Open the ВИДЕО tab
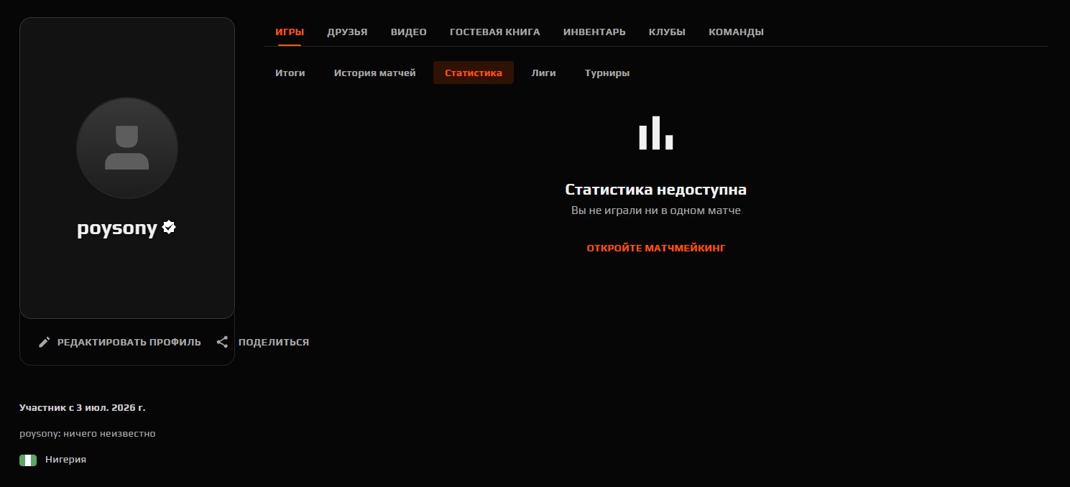 tap(409, 32)
